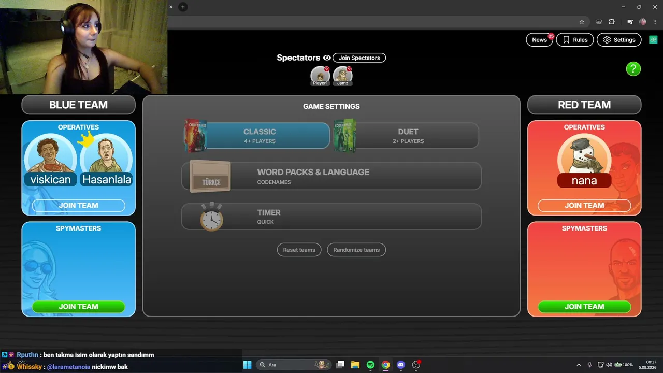This screenshot has width=663, height=373.
Task: Switch to Chrome on the taskbar
Action: 385,365
